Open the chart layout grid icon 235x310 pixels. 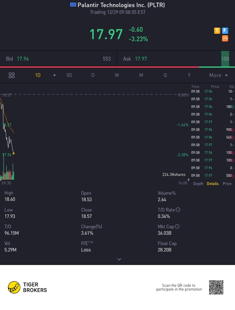pos(12,75)
